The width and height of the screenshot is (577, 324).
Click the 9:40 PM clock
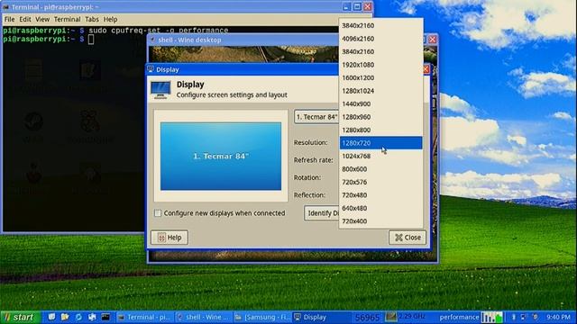point(558,317)
